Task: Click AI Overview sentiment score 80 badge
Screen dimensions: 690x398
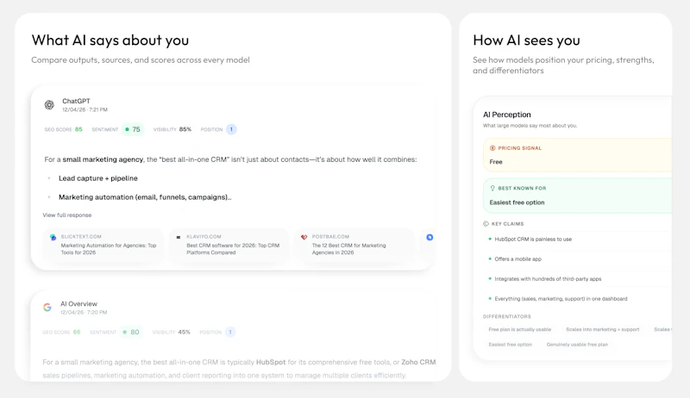Action: 131,333
